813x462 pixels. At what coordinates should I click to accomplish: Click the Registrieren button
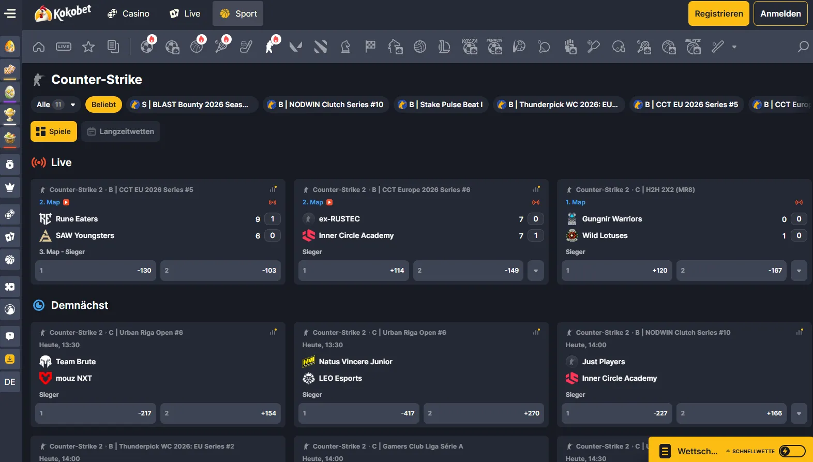(719, 13)
